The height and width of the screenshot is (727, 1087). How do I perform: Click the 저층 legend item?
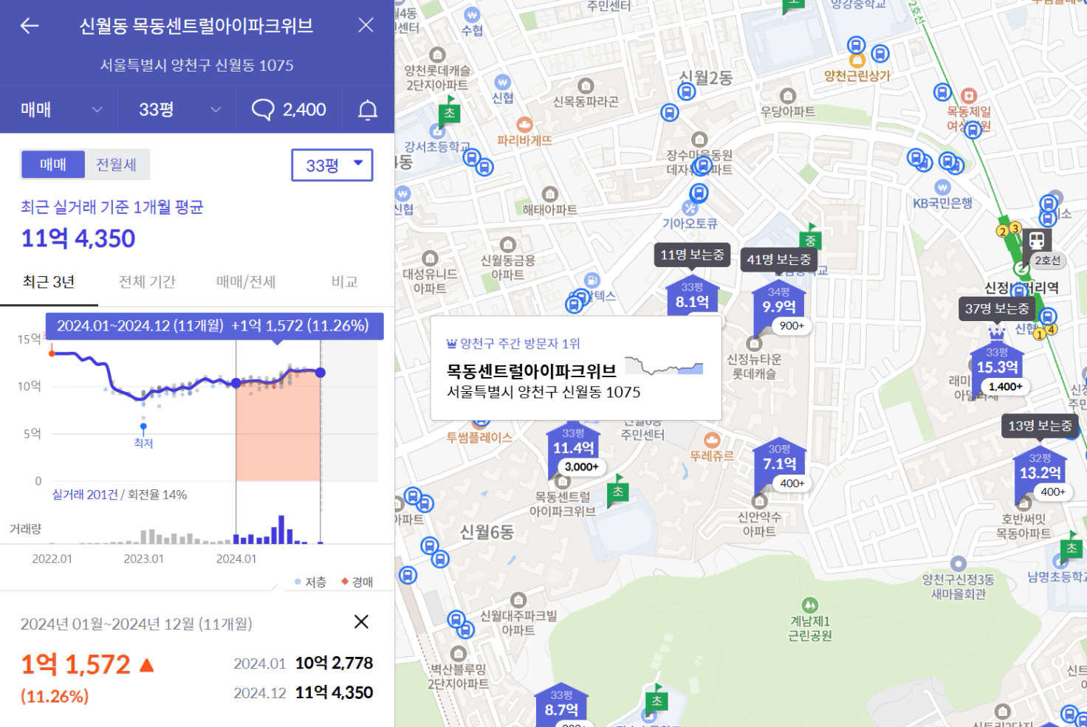(x=310, y=582)
